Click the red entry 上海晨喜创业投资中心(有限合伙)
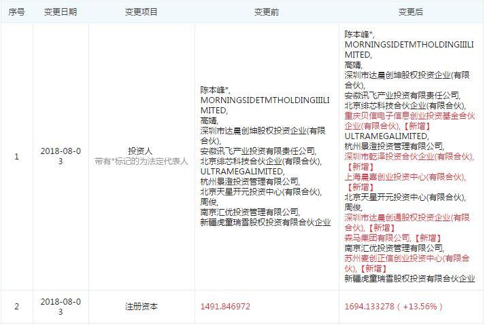 tap(404, 176)
